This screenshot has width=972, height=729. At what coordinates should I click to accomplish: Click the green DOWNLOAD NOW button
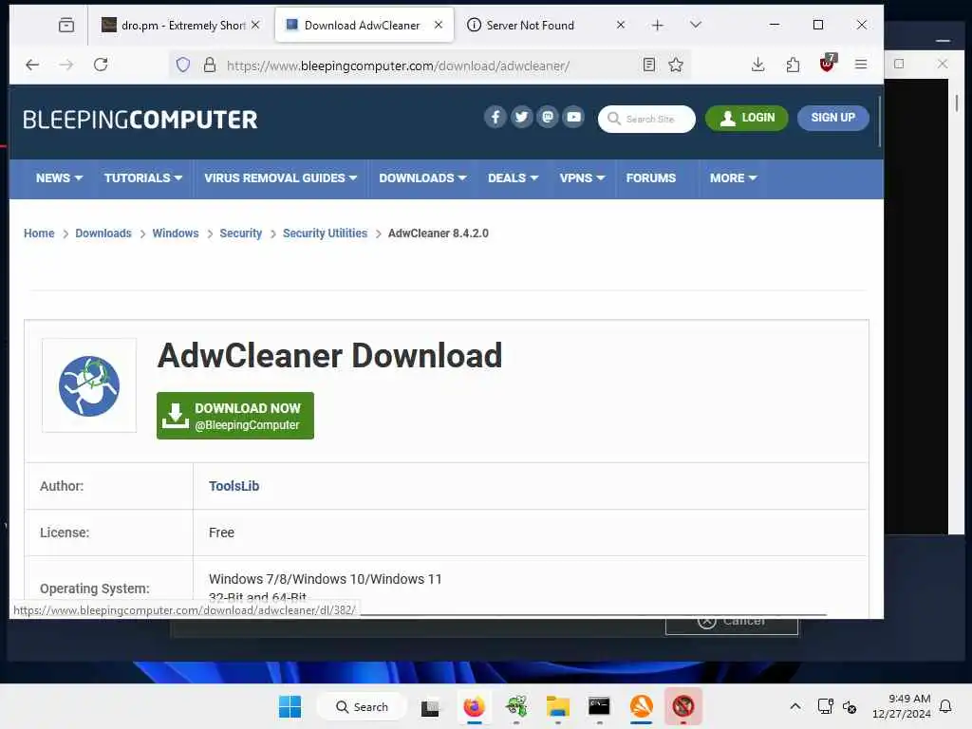click(235, 416)
